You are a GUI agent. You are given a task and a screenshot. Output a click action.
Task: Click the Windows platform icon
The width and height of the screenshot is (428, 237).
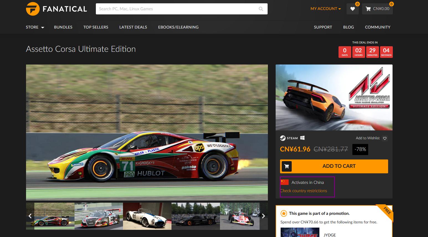click(302, 138)
